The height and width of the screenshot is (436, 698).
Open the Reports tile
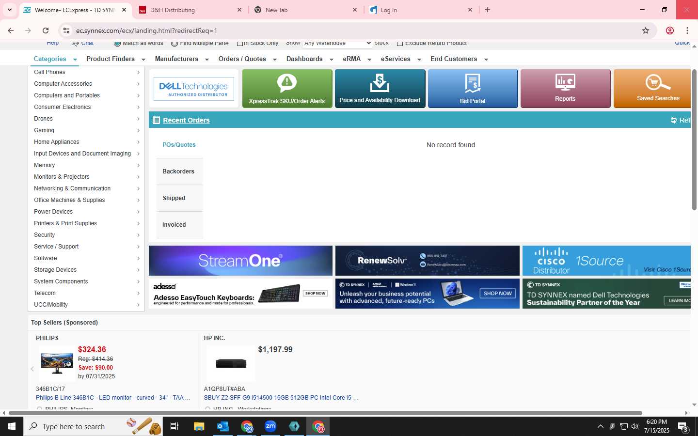coord(565,89)
